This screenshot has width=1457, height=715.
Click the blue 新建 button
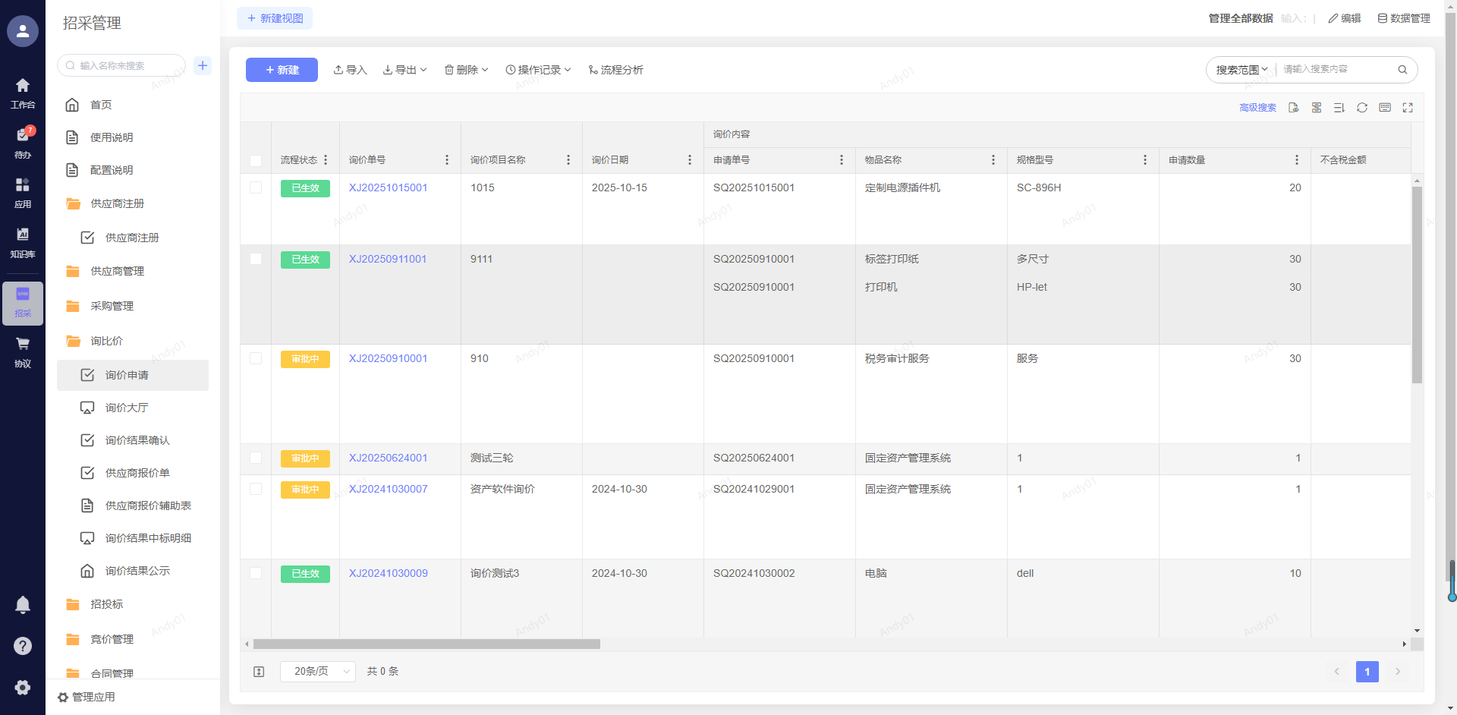pyautogui.click(x=282, y=70)
